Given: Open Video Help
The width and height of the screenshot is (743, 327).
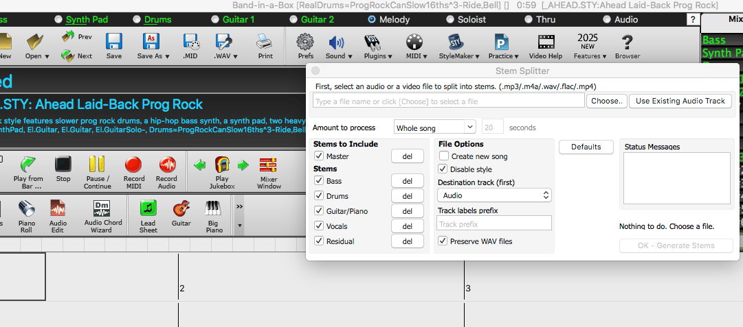Looking at the screenshot, I should tap(546, 47).
